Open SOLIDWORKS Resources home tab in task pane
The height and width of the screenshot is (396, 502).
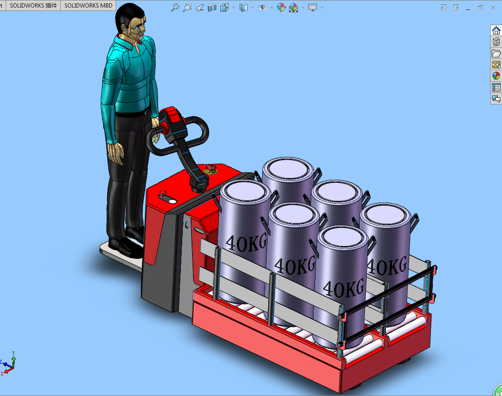coord(496,30)
